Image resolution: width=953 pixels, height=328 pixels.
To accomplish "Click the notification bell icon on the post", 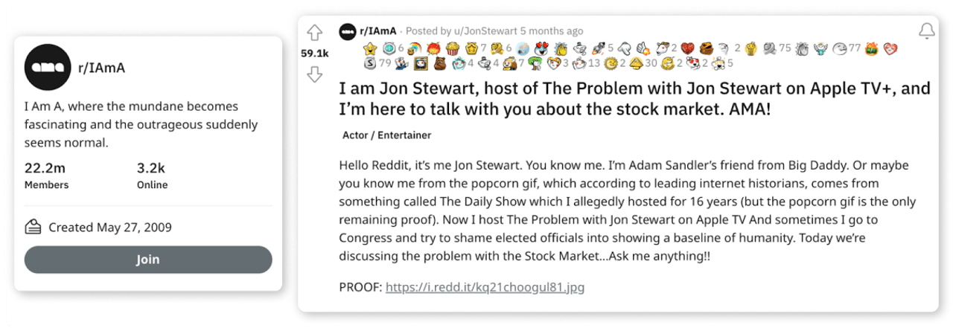I will tap(926, 31).
